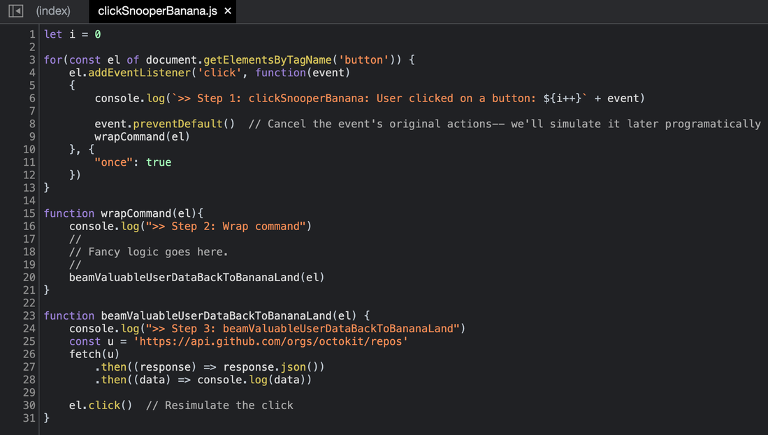Viewport: 768px width, 435px height.
Task: Set a breakpoint on line 6
Action: point(31,98)
